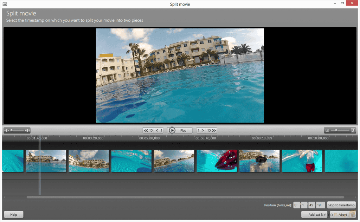Click the Add cut button
The height and width of the screenshot is (222, 360).
[314, 214]
